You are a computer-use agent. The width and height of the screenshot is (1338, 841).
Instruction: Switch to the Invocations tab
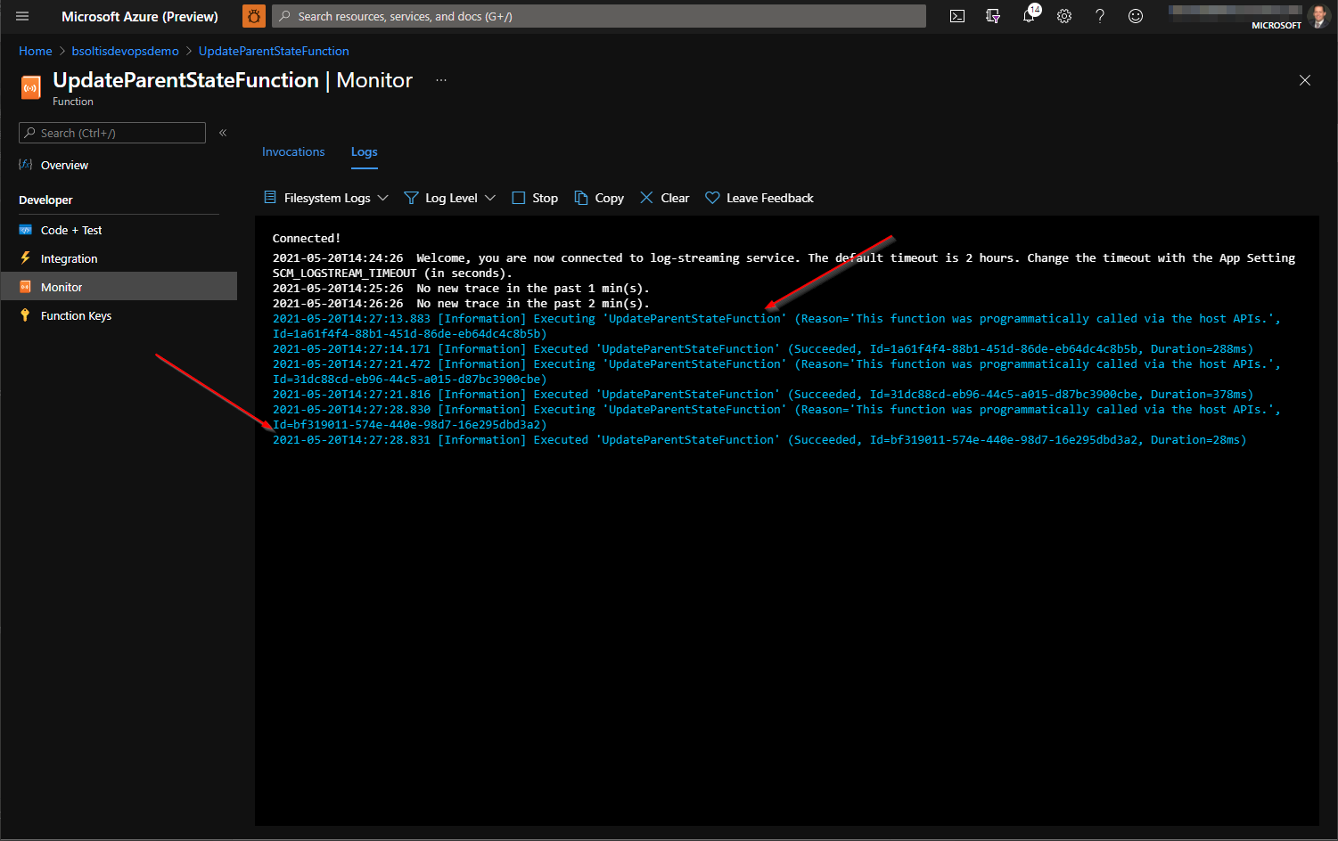[x=293, y=152]
